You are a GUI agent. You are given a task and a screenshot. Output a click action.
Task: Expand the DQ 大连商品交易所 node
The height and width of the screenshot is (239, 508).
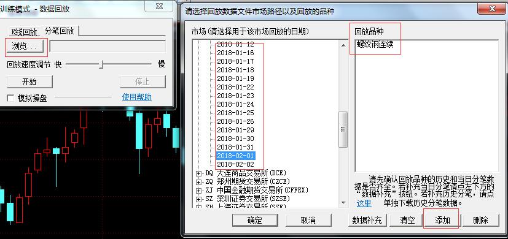[x=198, y=173]
